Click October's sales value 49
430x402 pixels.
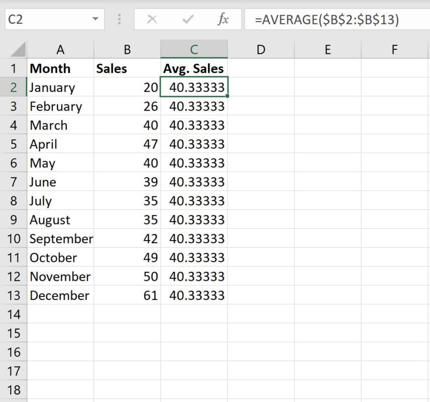[x=127, y=258]
